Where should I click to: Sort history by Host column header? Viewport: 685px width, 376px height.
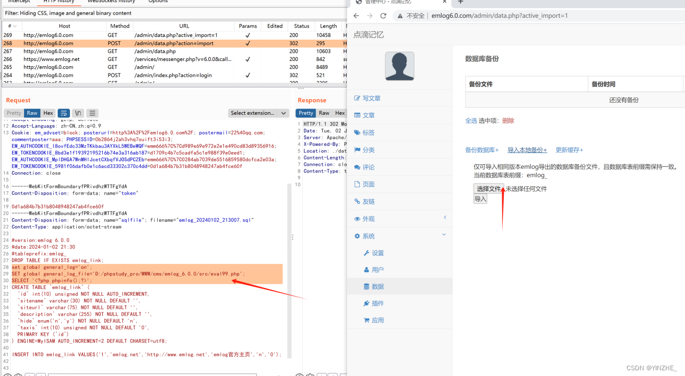click(65, 26)
